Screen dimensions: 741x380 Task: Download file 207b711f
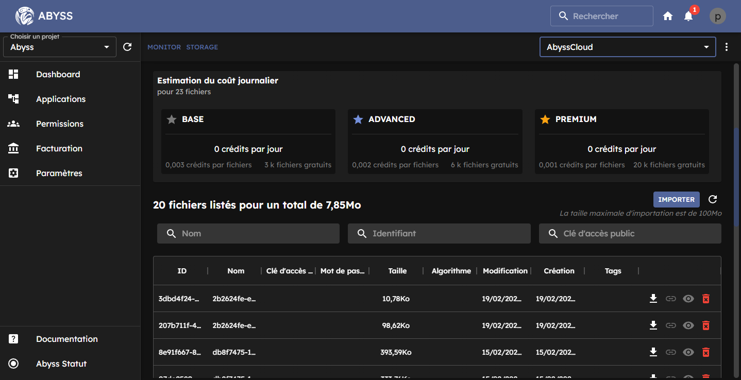pyautogui.click(x=653, y=325)
